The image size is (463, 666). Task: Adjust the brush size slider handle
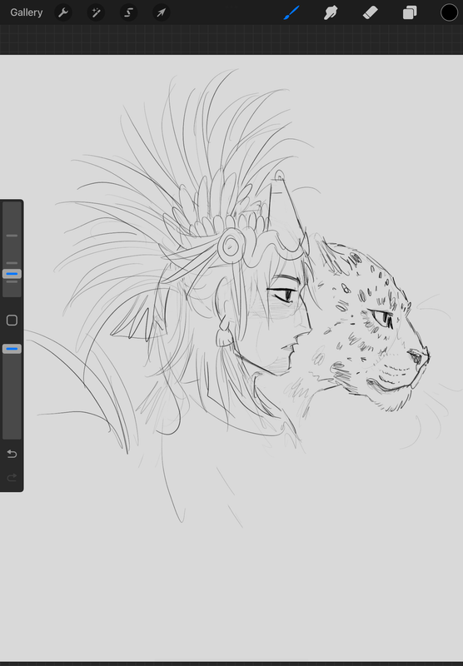point(12,274)
